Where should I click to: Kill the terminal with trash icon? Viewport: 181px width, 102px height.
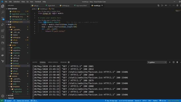click(x=177, y=62)
